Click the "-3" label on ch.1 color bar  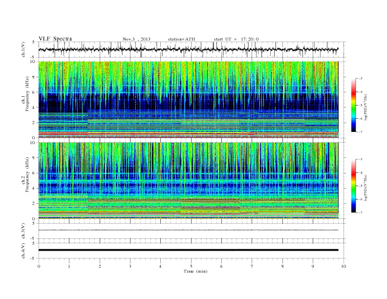(x=360, y=79)
